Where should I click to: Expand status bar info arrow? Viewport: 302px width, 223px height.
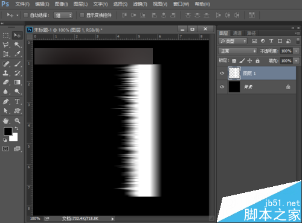tap(112, 219)
